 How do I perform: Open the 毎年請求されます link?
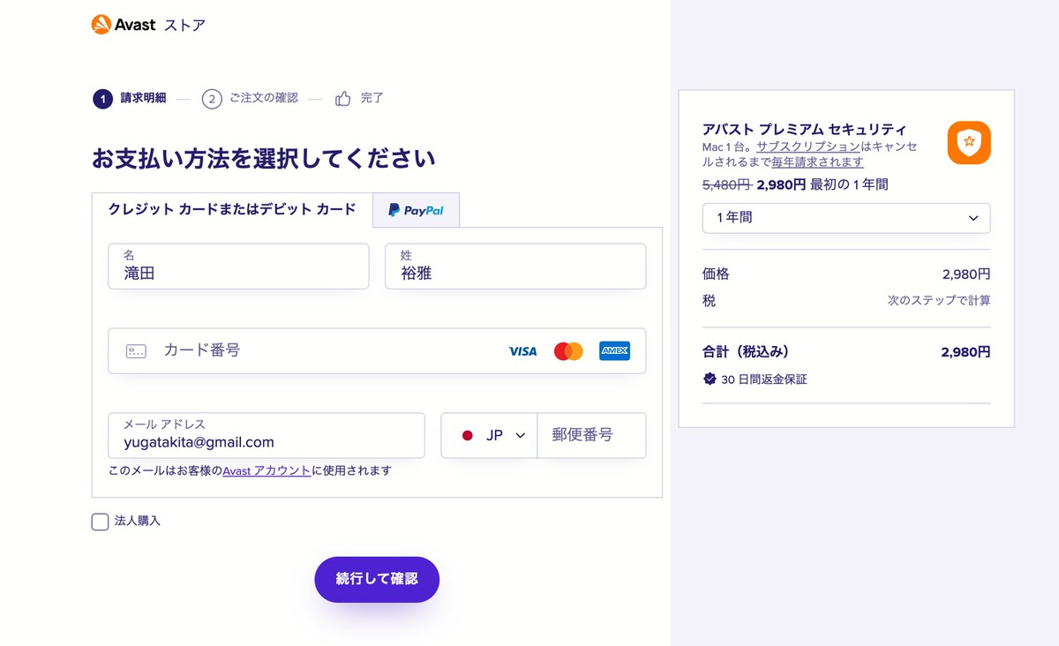(817, 162)
